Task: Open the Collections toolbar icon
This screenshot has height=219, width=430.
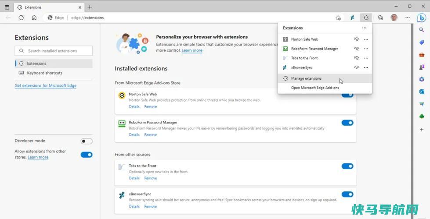Action: (380, 18)
